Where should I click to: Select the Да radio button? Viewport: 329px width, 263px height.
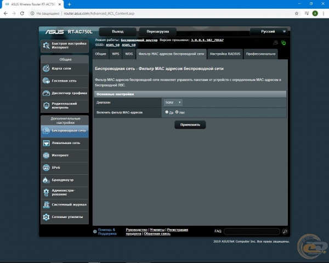(x=167, y=112)
